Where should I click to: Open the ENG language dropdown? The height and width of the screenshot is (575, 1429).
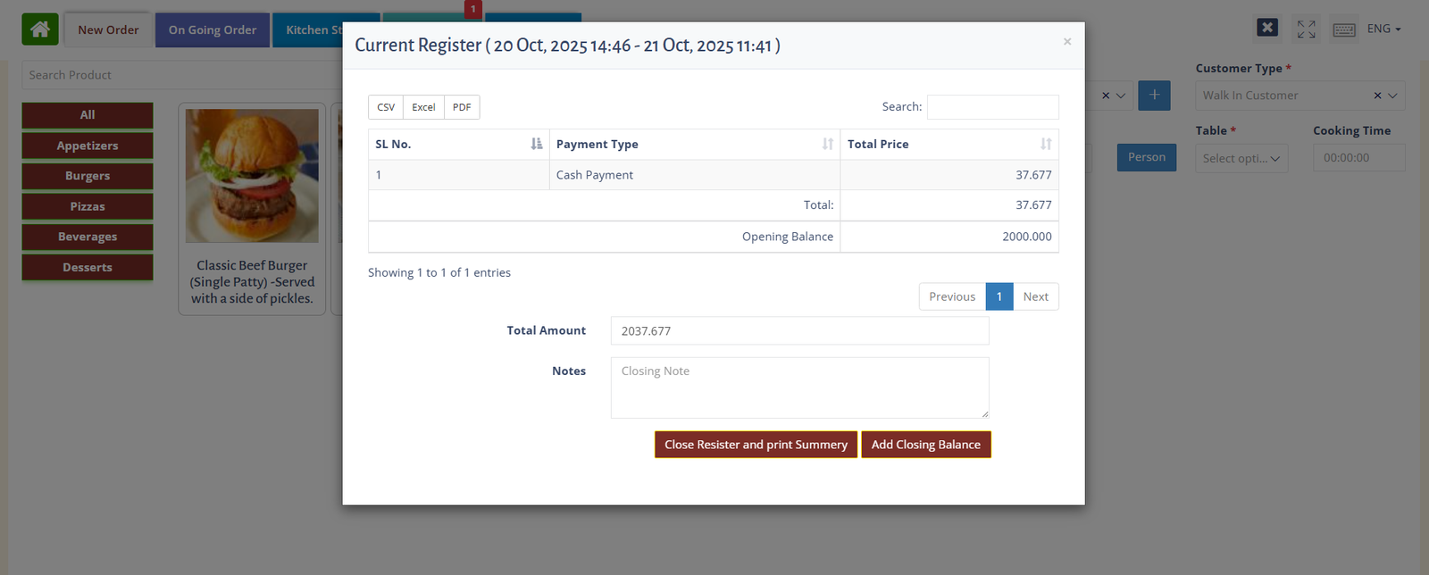coord(1383,29)
